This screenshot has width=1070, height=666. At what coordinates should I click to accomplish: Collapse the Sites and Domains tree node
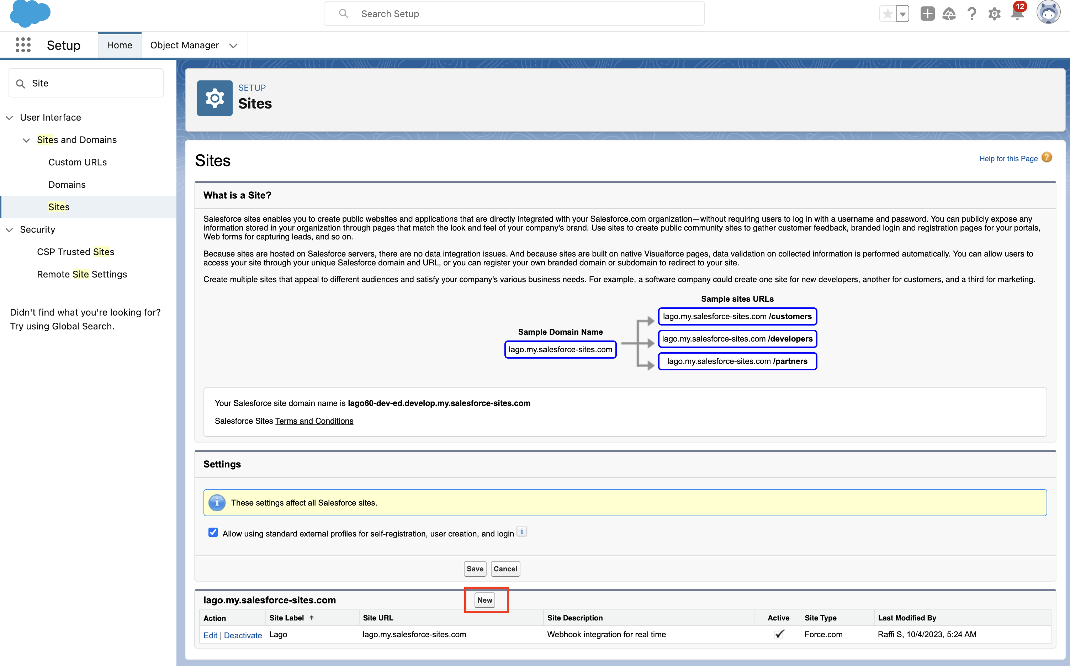pos(26,140)
